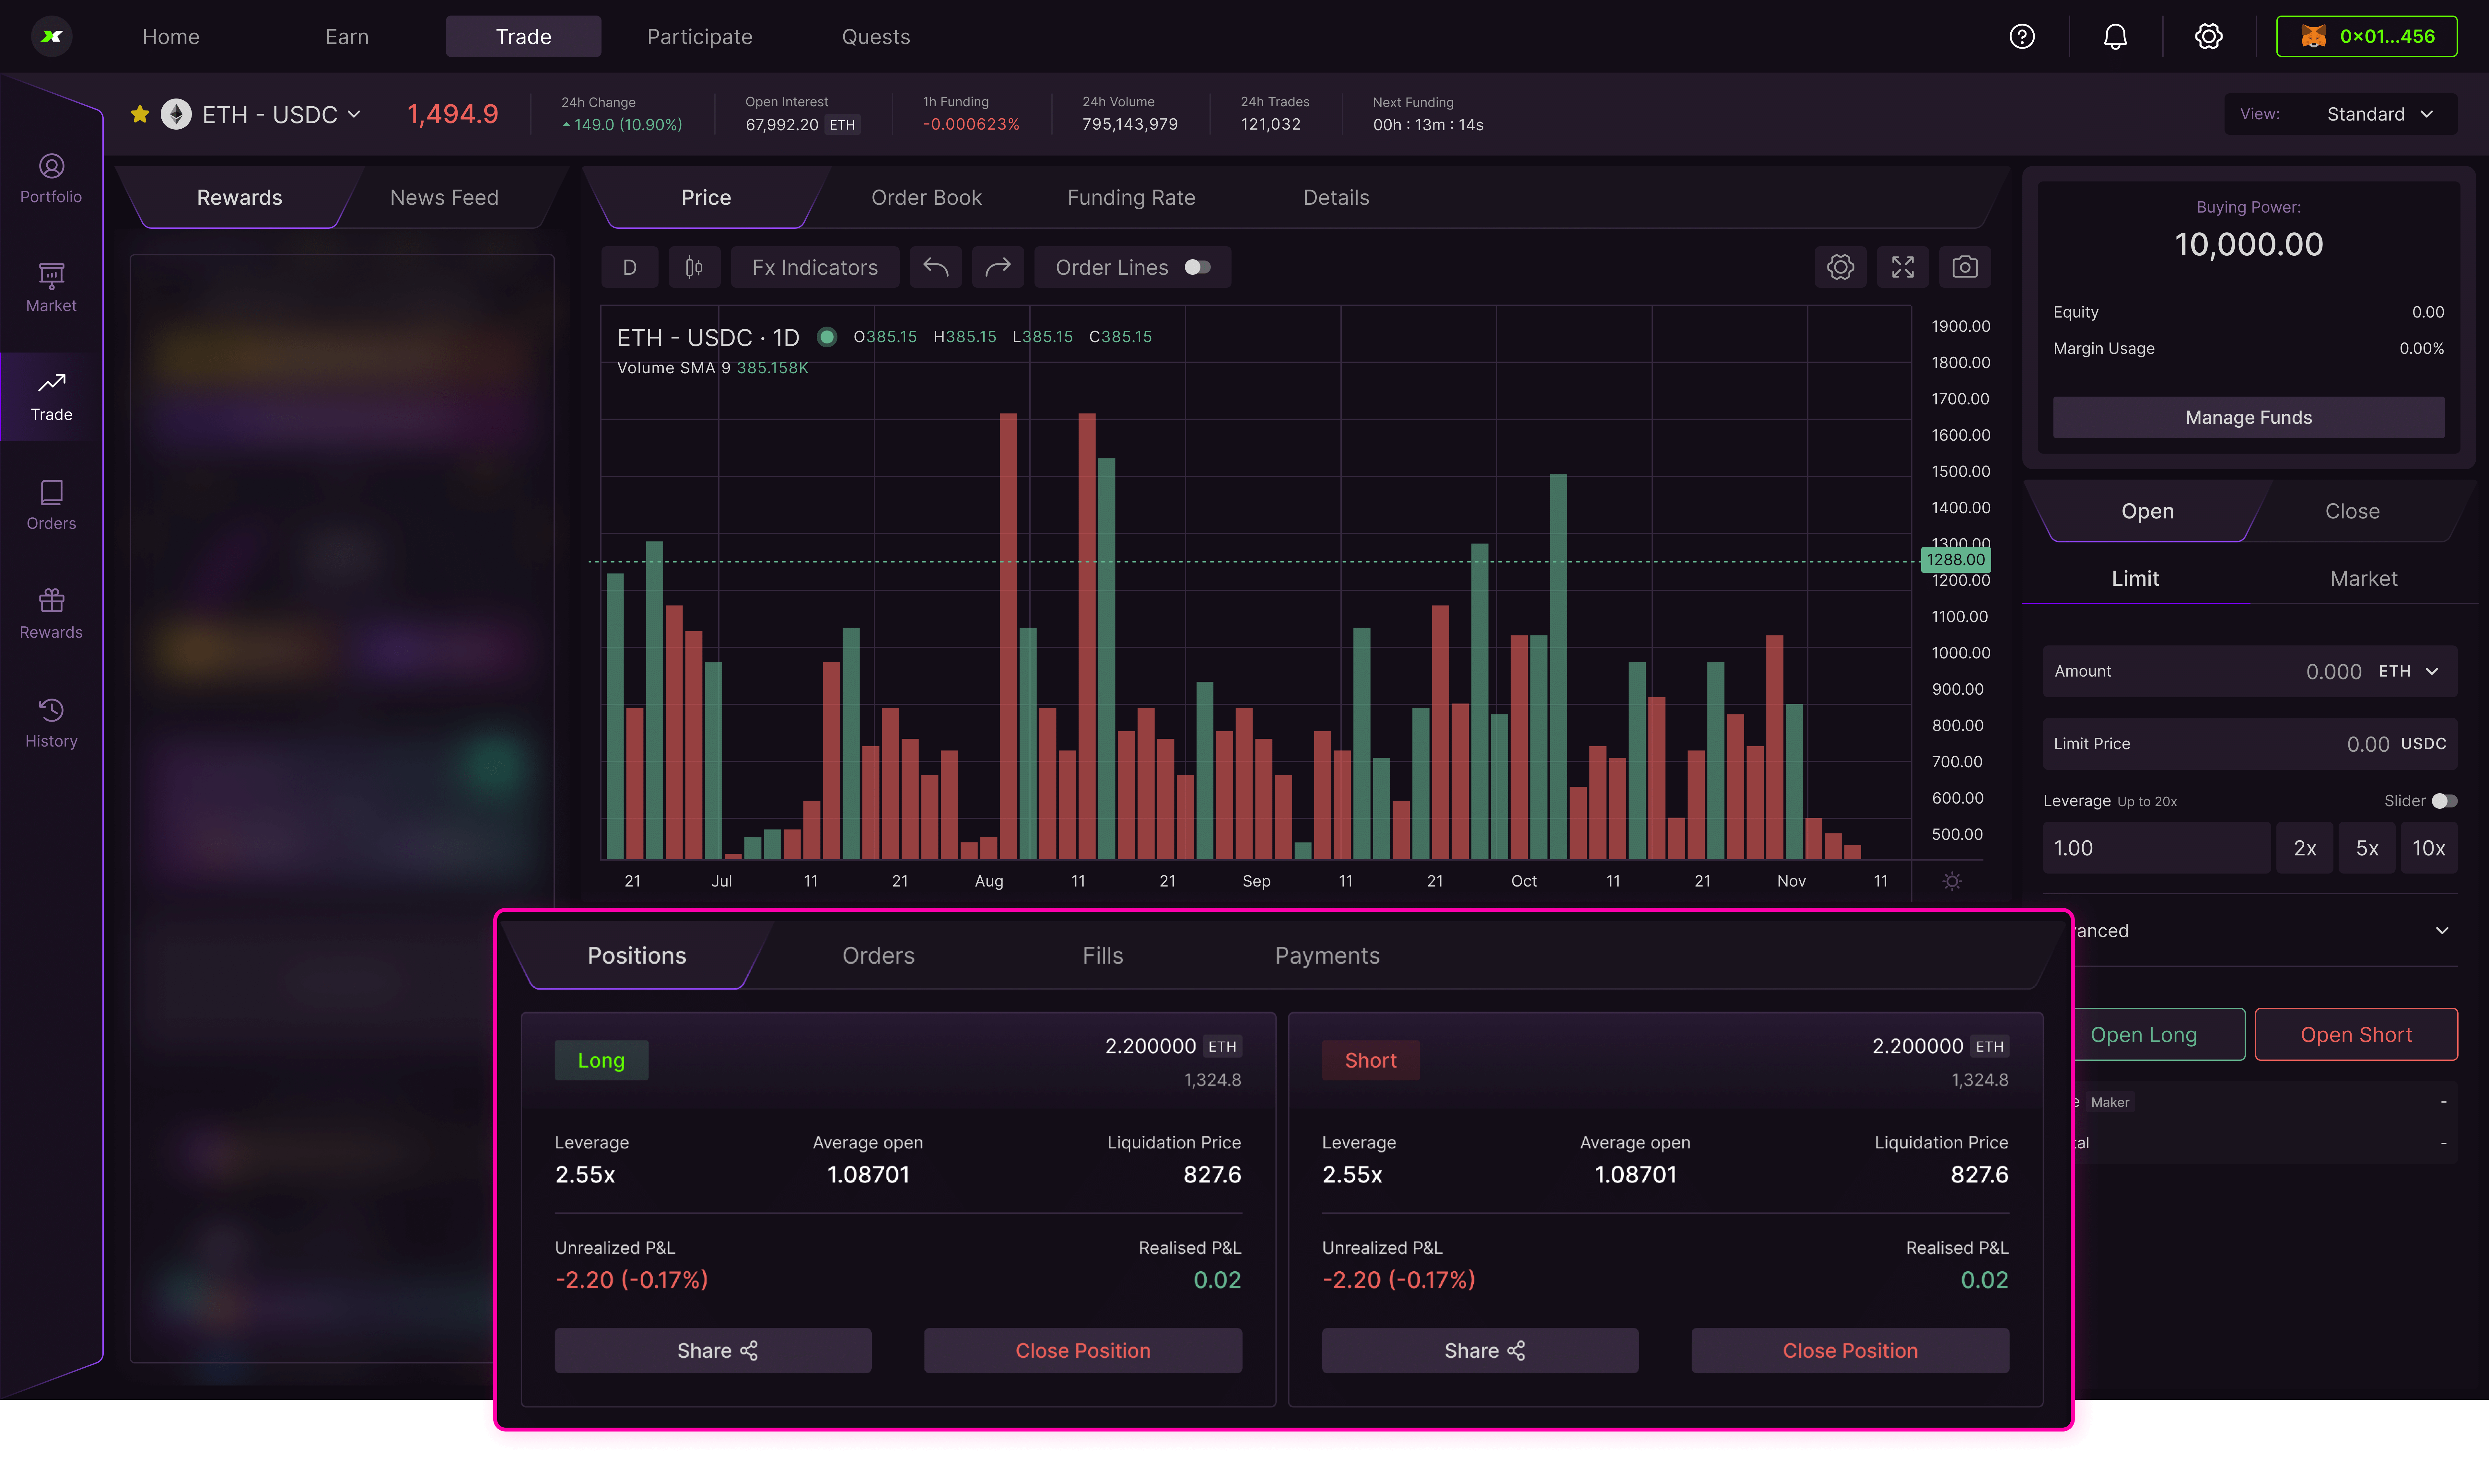Switch to News Feed tab
2489x1484 pixels.
444,198
